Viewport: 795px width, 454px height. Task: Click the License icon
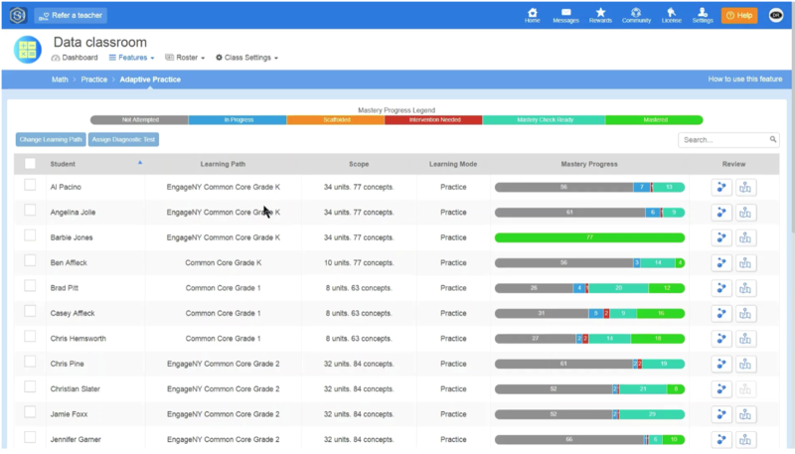tap(672, 15)
